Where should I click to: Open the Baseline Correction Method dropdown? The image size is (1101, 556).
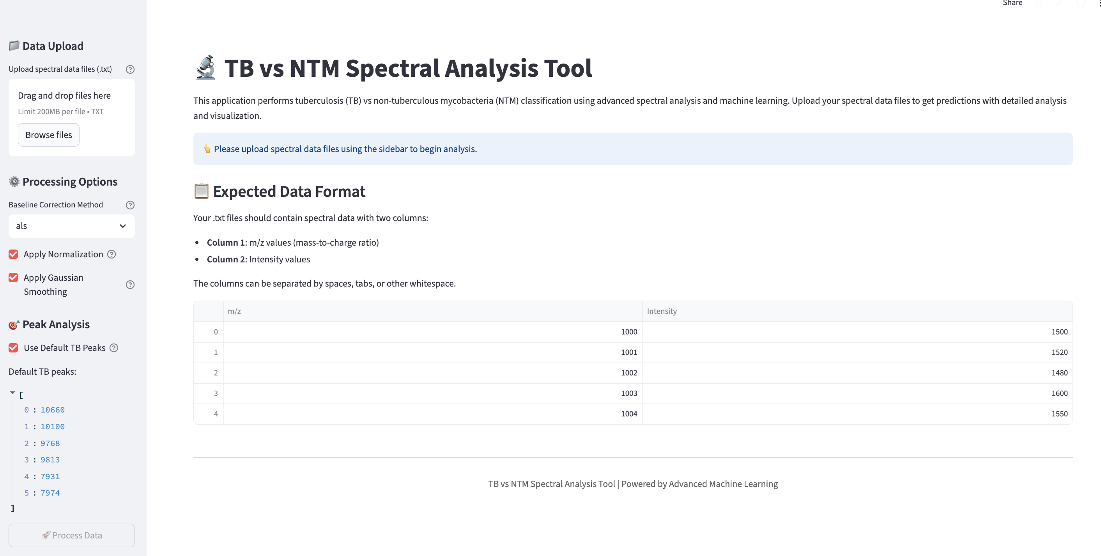click(71, 226)
